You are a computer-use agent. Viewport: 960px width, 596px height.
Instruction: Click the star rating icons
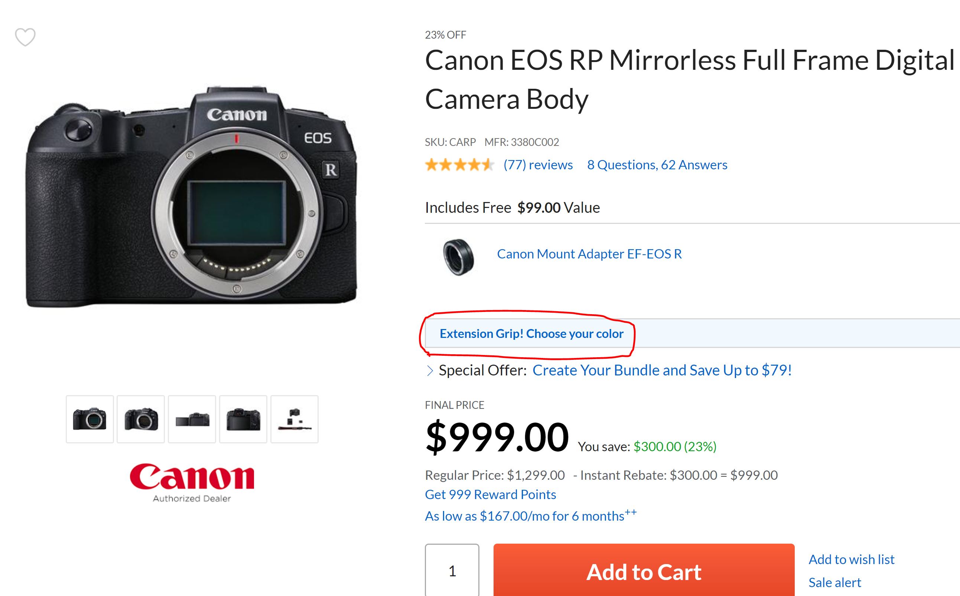(x=459, y=165)
